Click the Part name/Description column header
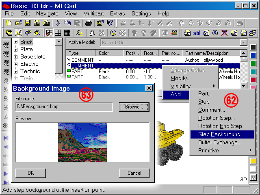Screen dimensions: 260x195 pyautogui.click(x=211, y=53)
